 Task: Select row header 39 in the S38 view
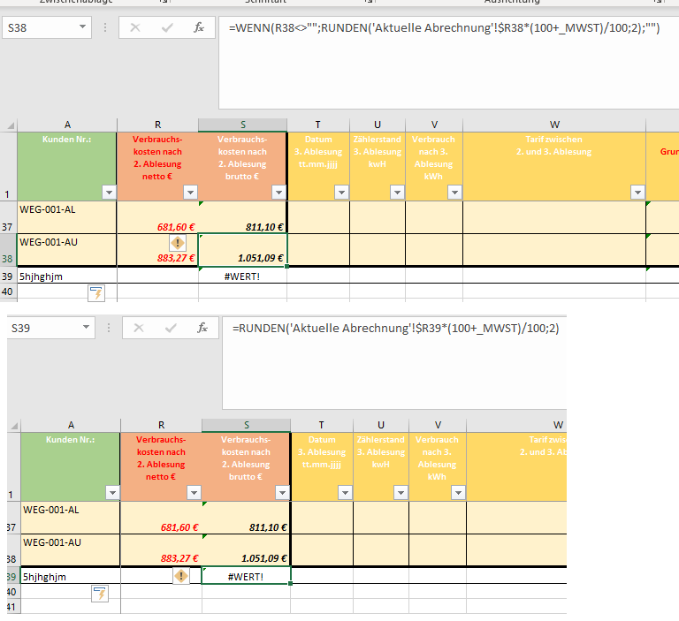click(8, 276)
